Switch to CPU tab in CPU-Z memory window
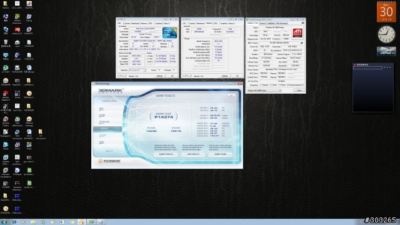This screenshot has height=225, width=400. pyautogui.click(x=184, y=23)
